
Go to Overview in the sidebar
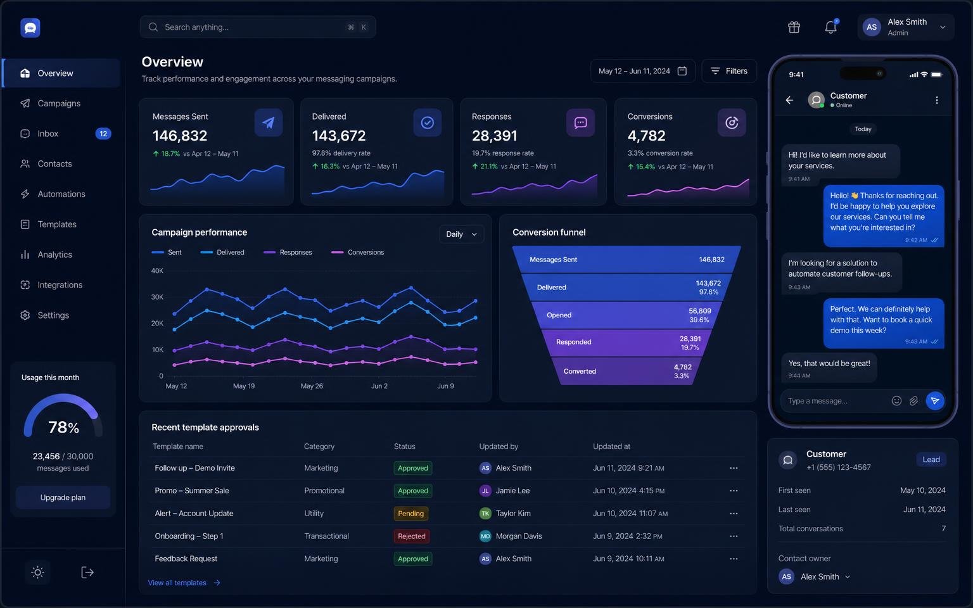pyautogui.click(x=61, y=73)
